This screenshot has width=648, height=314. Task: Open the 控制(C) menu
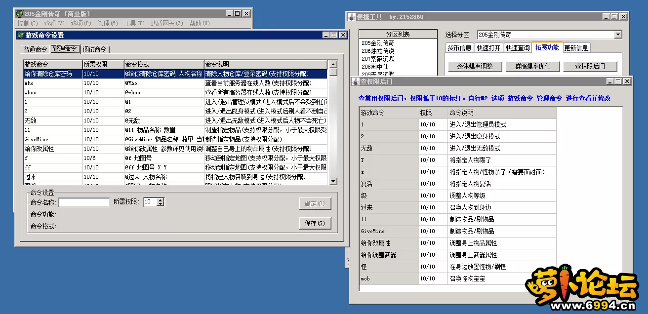click(x=27, y=23)
